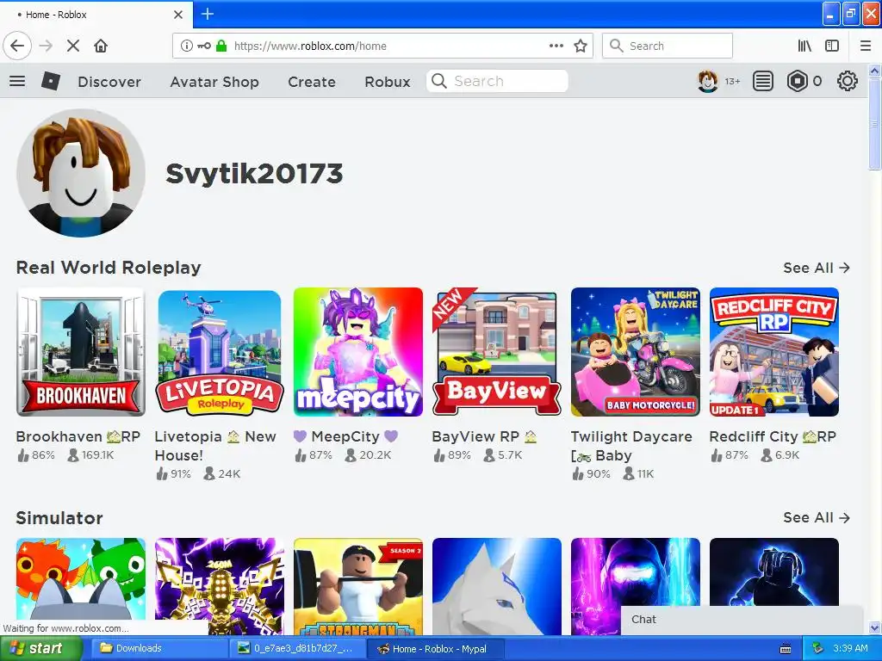Viewport: 882px width, 661px height.
Task: Switch to Downloads taskbar window
Action: [159, 648]
